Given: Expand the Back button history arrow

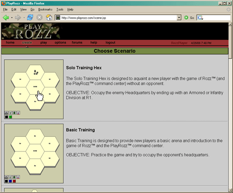Looking at the screenshot, I should tap(12, 18).
